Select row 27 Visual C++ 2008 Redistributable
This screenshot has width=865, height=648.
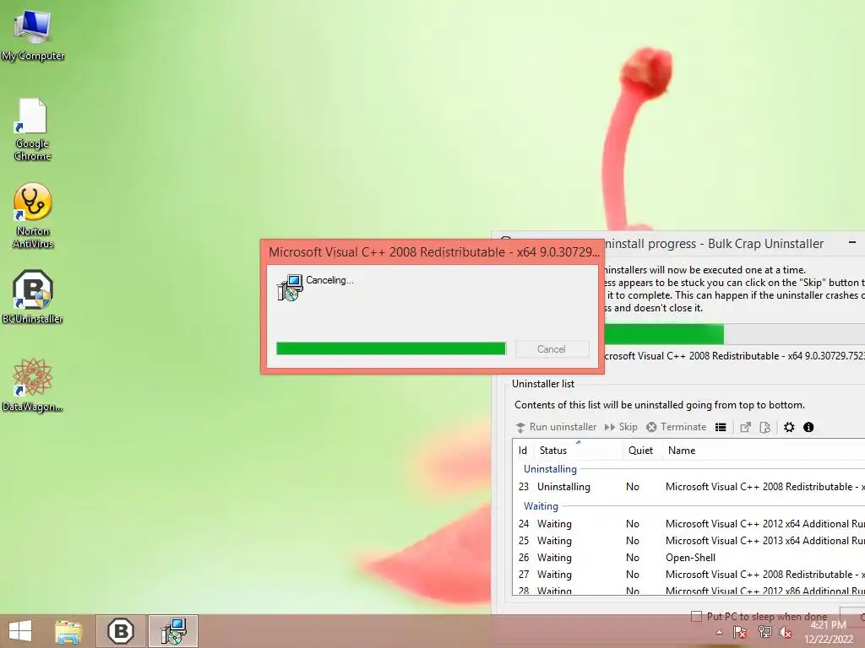coord(689,574)
